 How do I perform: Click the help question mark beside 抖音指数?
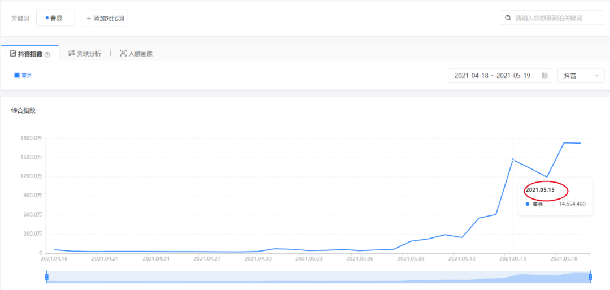(47, 54)
